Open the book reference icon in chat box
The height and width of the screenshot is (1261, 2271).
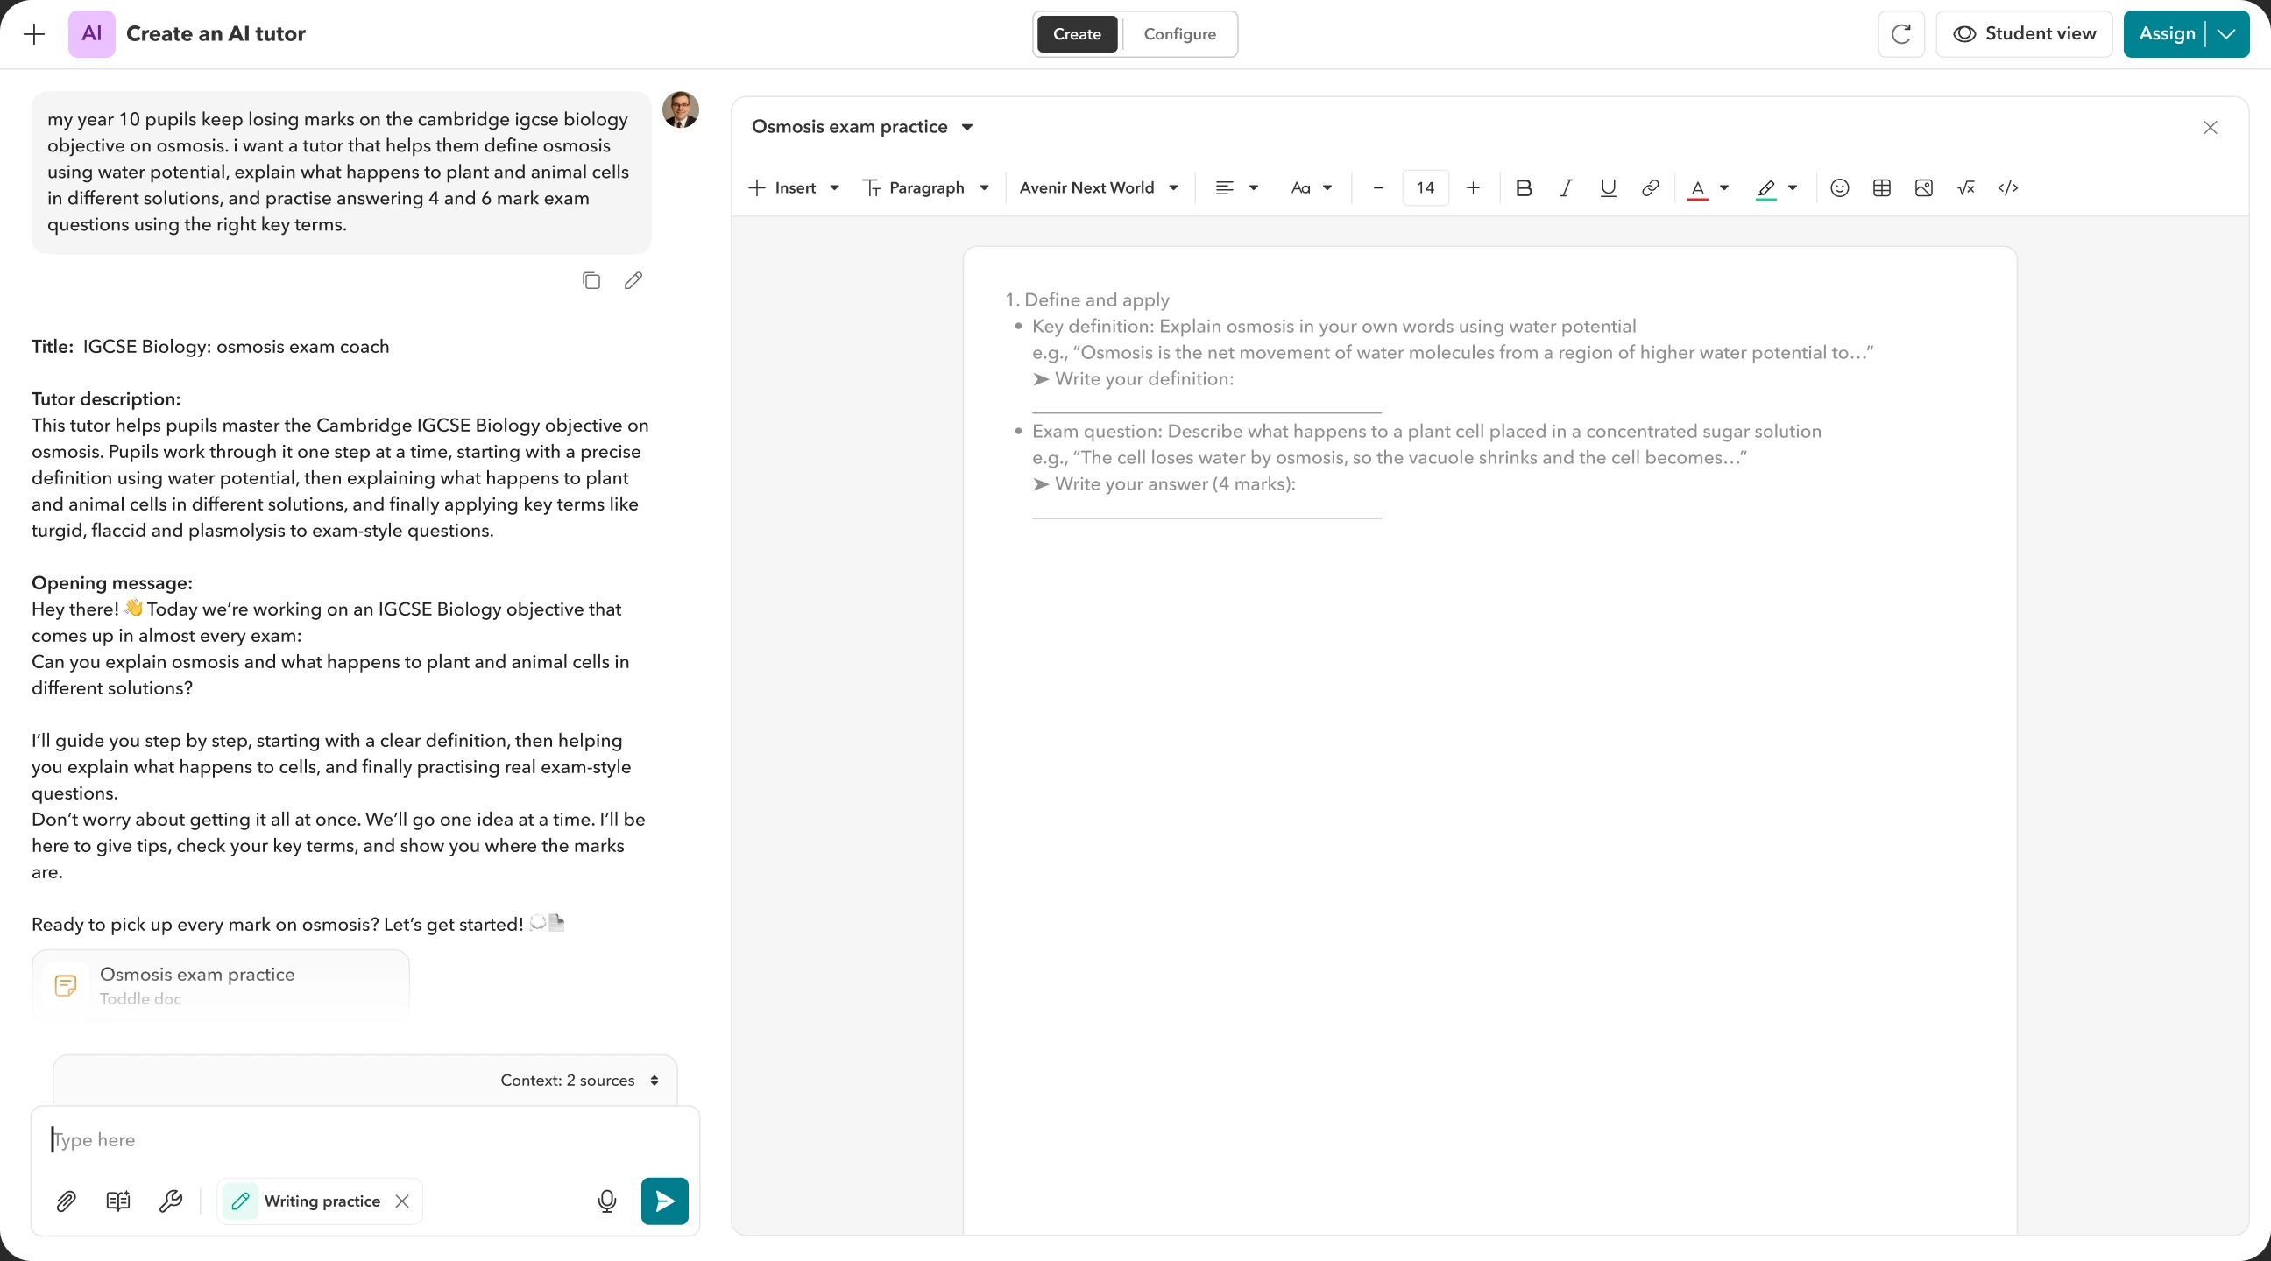pyautogui.click(x=118, y=1201)
